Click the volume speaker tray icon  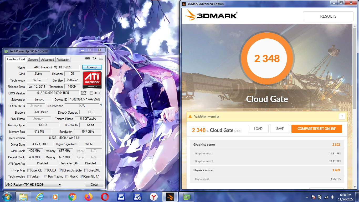333,197
